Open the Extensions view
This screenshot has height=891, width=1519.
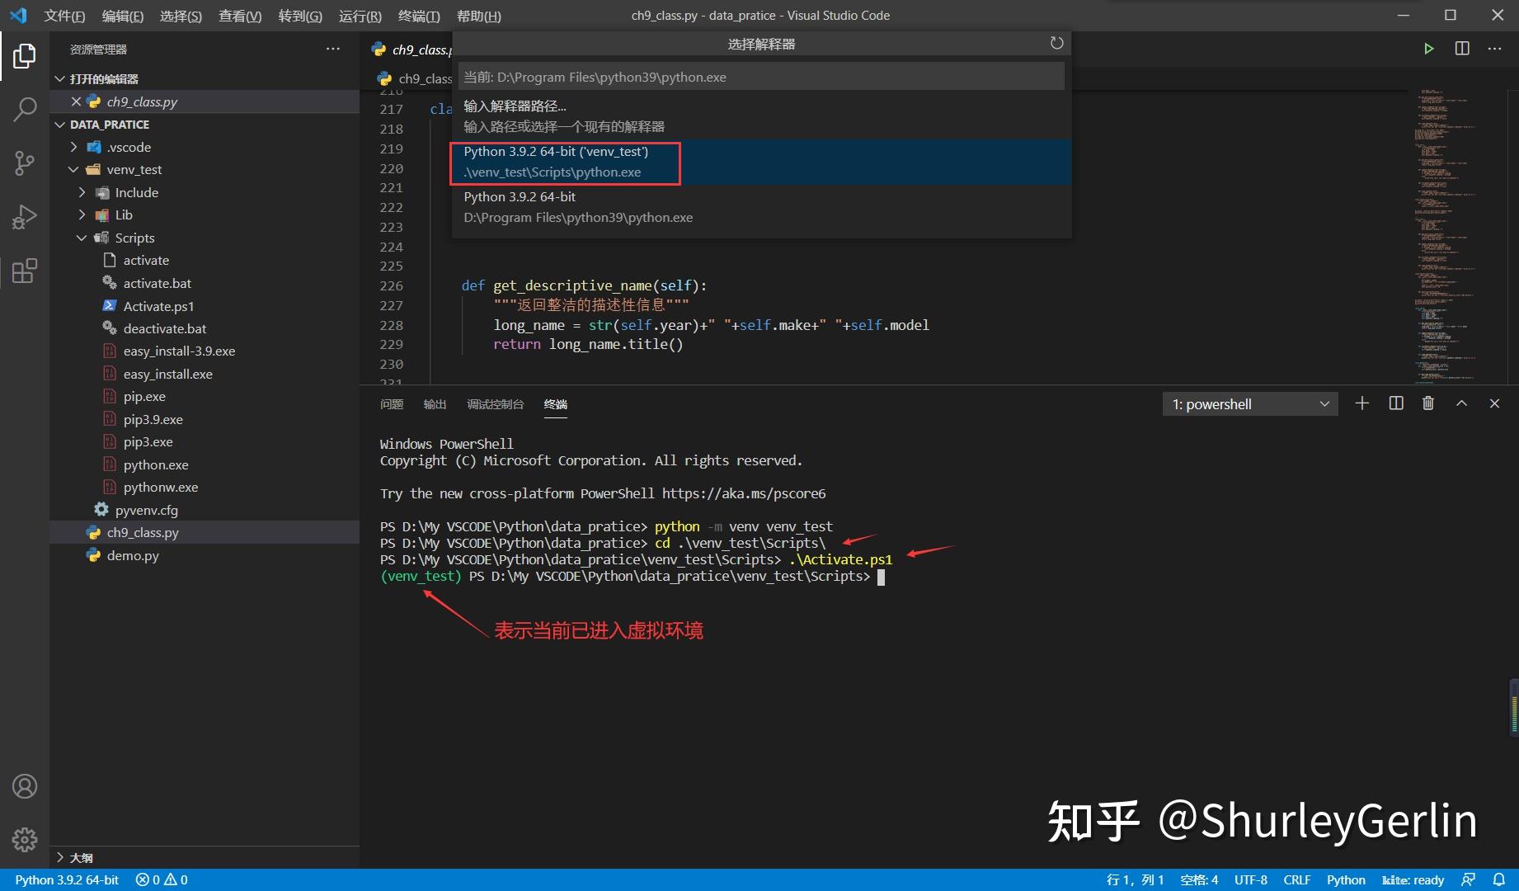[x=24, y=270]
